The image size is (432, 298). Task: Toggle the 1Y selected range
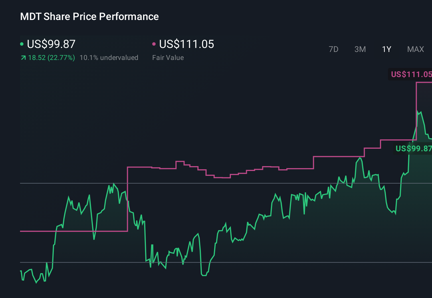point(387,49)
